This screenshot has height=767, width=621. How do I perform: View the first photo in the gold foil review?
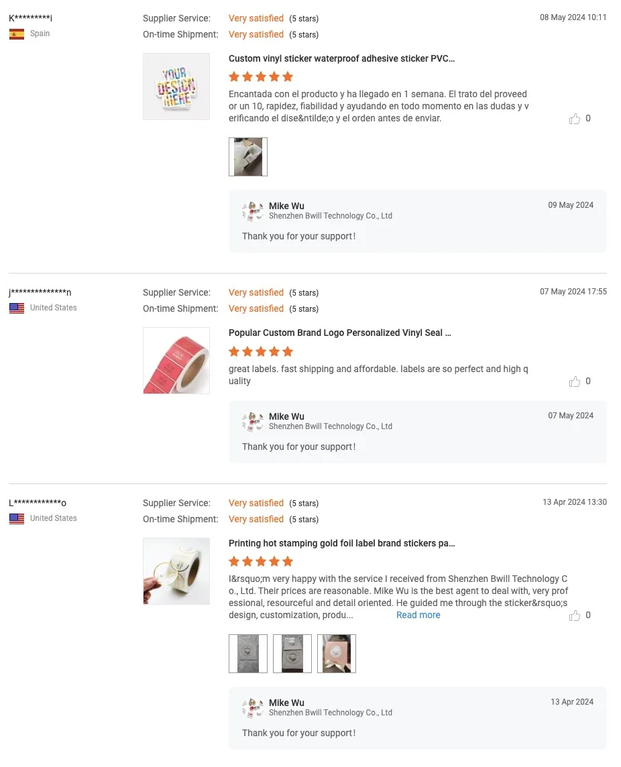(248, 654)
